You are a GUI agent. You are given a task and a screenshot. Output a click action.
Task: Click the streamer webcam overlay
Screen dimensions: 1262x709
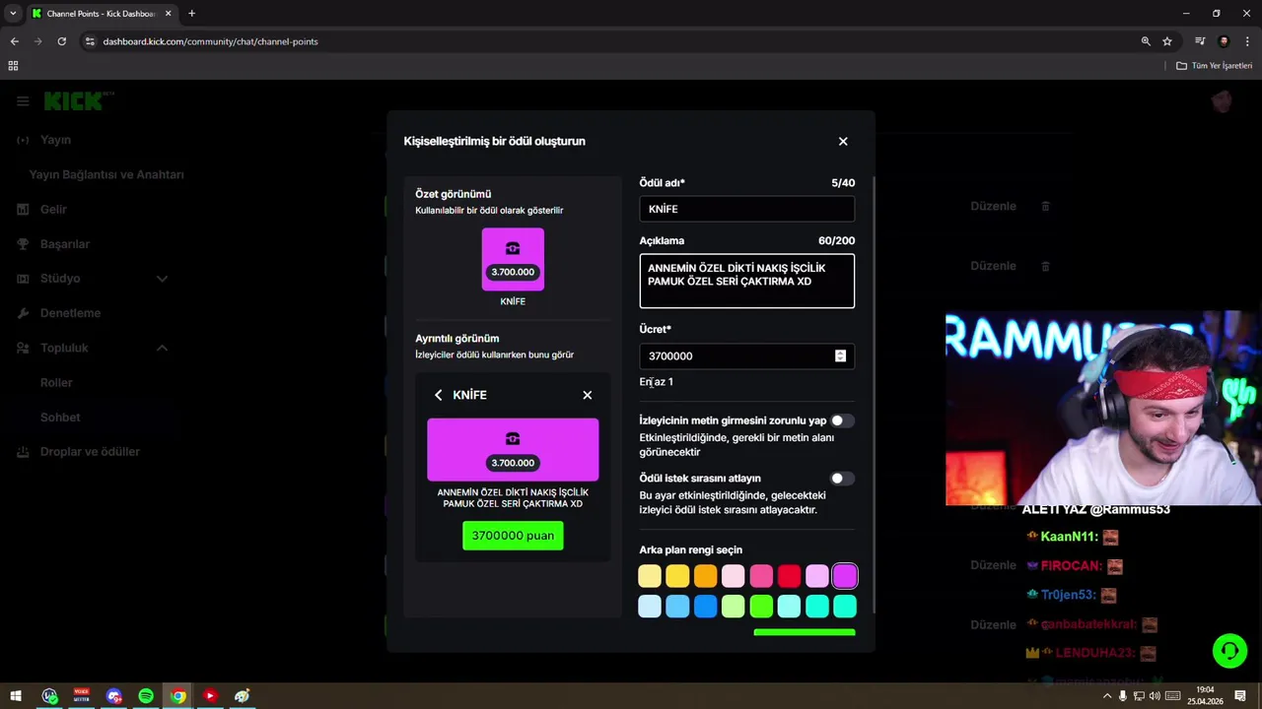pos(1103,409)
